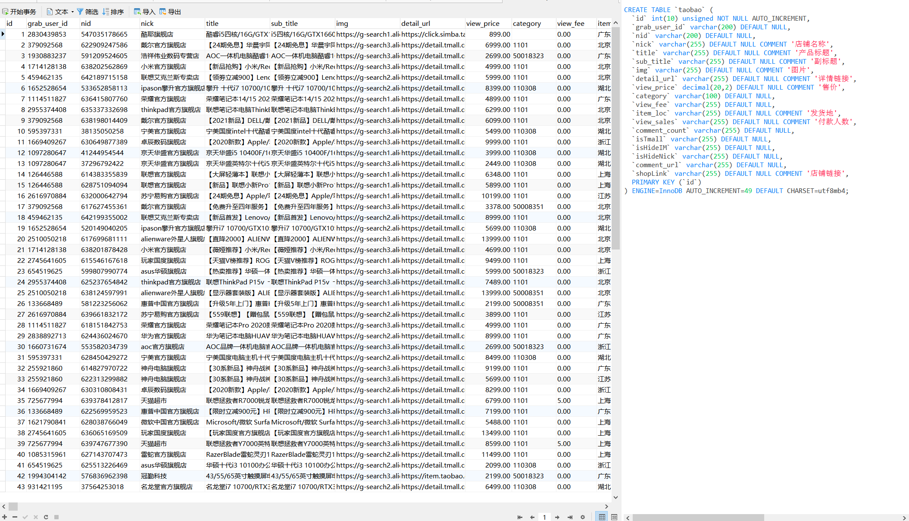Screen dimensions: 909x521
Task: Select nick cell 酷耶旗舰店
Action: tap(172, 34)
